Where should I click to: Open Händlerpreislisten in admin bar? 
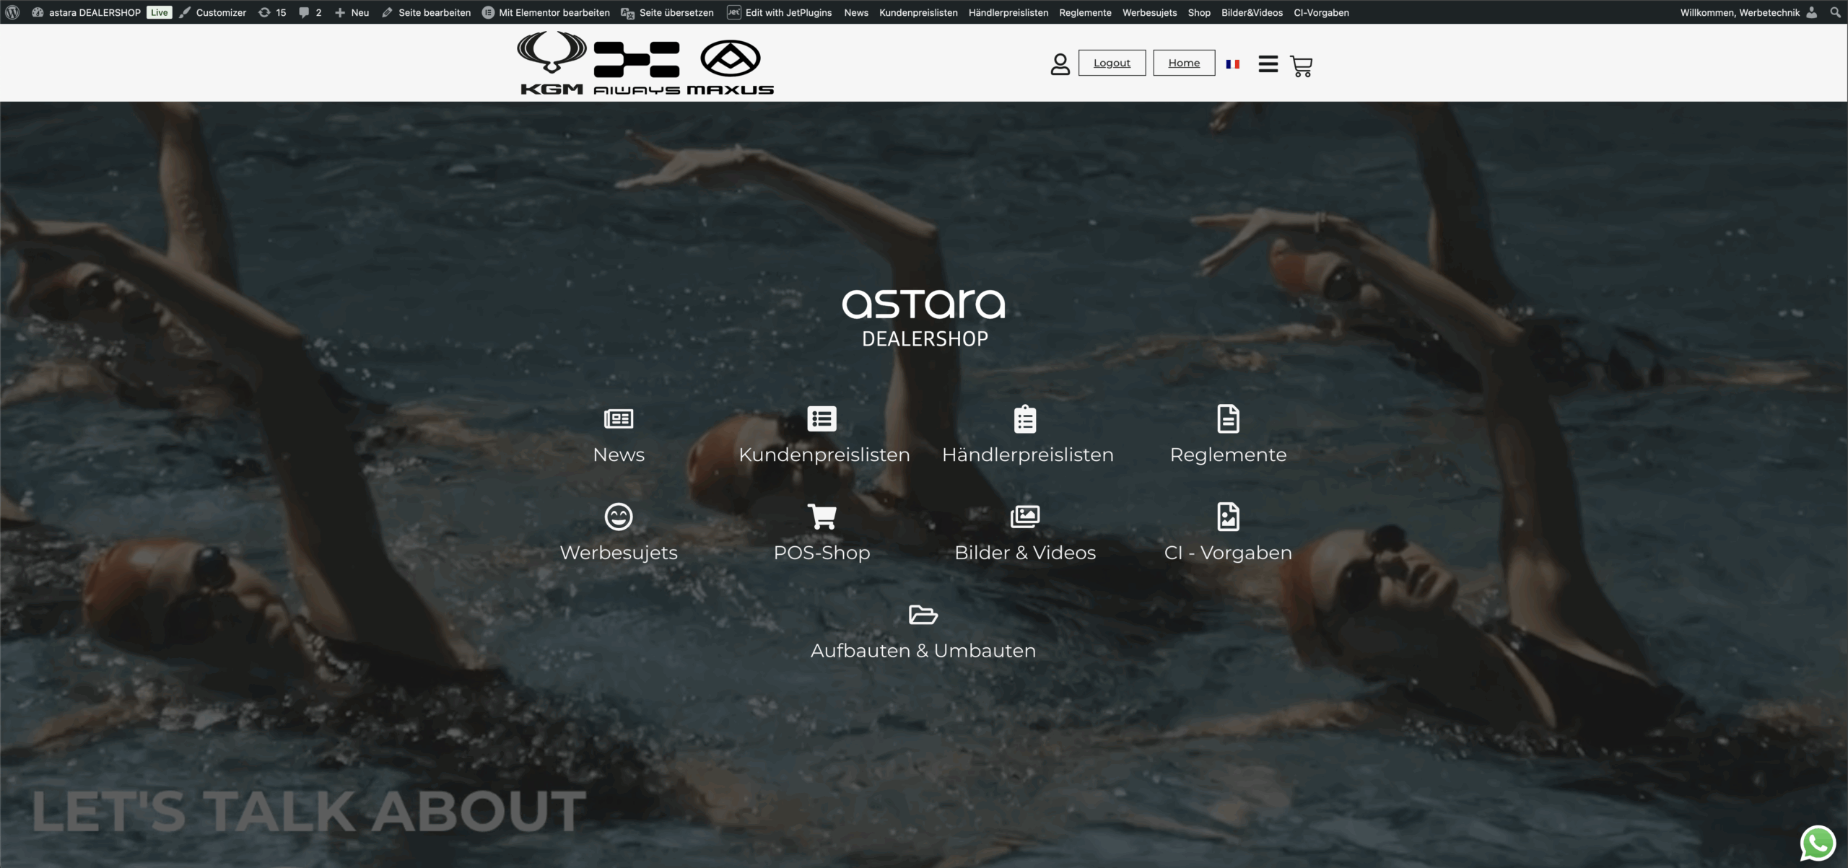pyautogui.click(x=1008, y=12)
